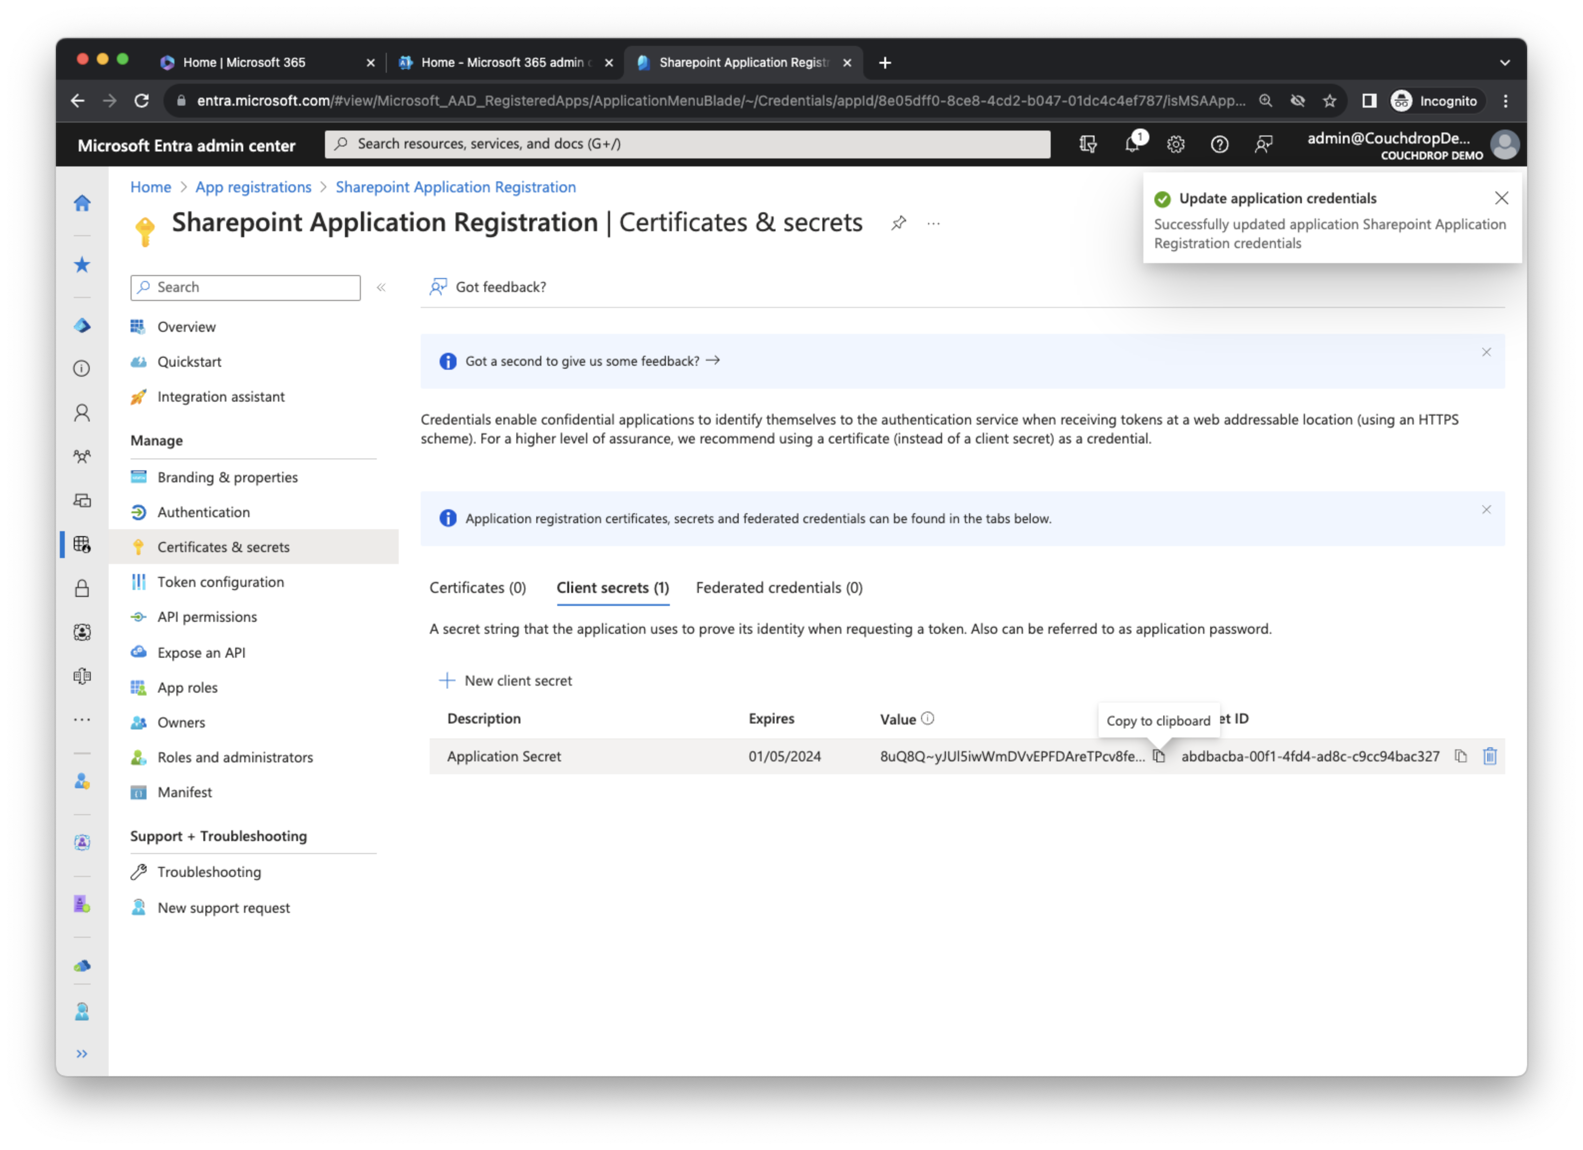Dismiss the certificates info banner
The image size is (1583, 1150).
point(1487,509)
